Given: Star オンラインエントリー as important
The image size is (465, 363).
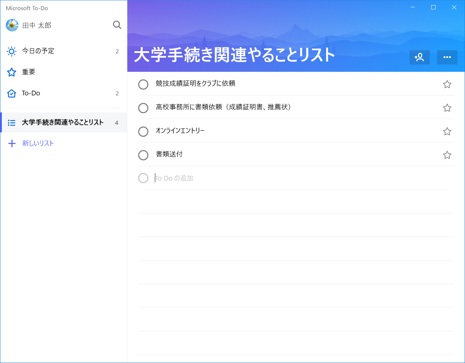Looking at the screenshot, I should (x=447, y=131).
